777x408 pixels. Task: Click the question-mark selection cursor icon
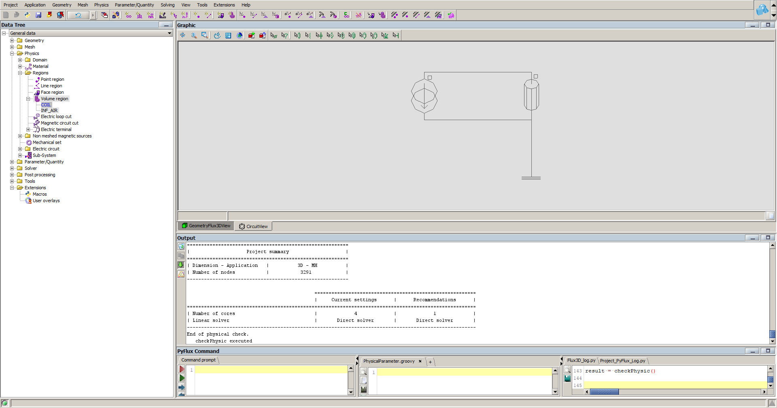tap(284, 35)
